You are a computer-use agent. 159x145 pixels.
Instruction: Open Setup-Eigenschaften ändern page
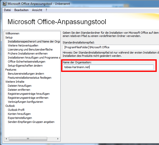(x=25, y=66)
